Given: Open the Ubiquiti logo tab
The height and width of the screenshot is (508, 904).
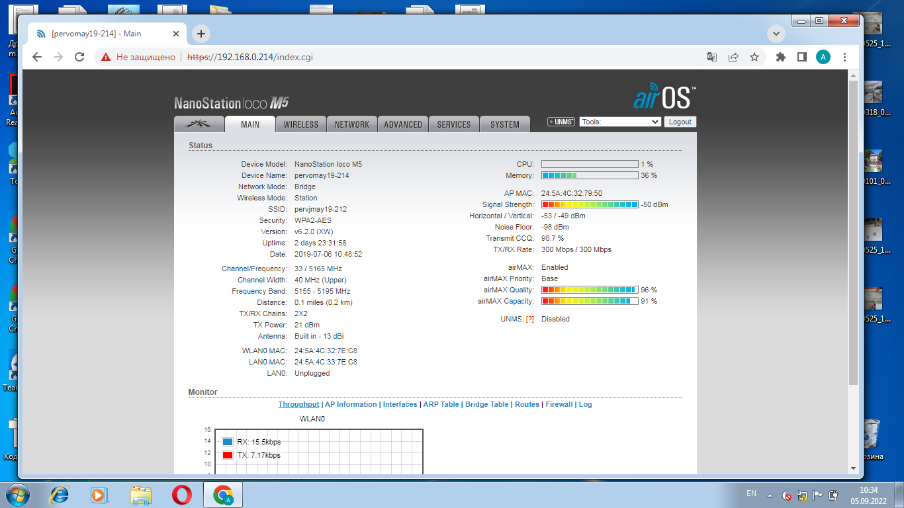Looking at the screenshot, I should pyautogui.click(x=199, y=124).
